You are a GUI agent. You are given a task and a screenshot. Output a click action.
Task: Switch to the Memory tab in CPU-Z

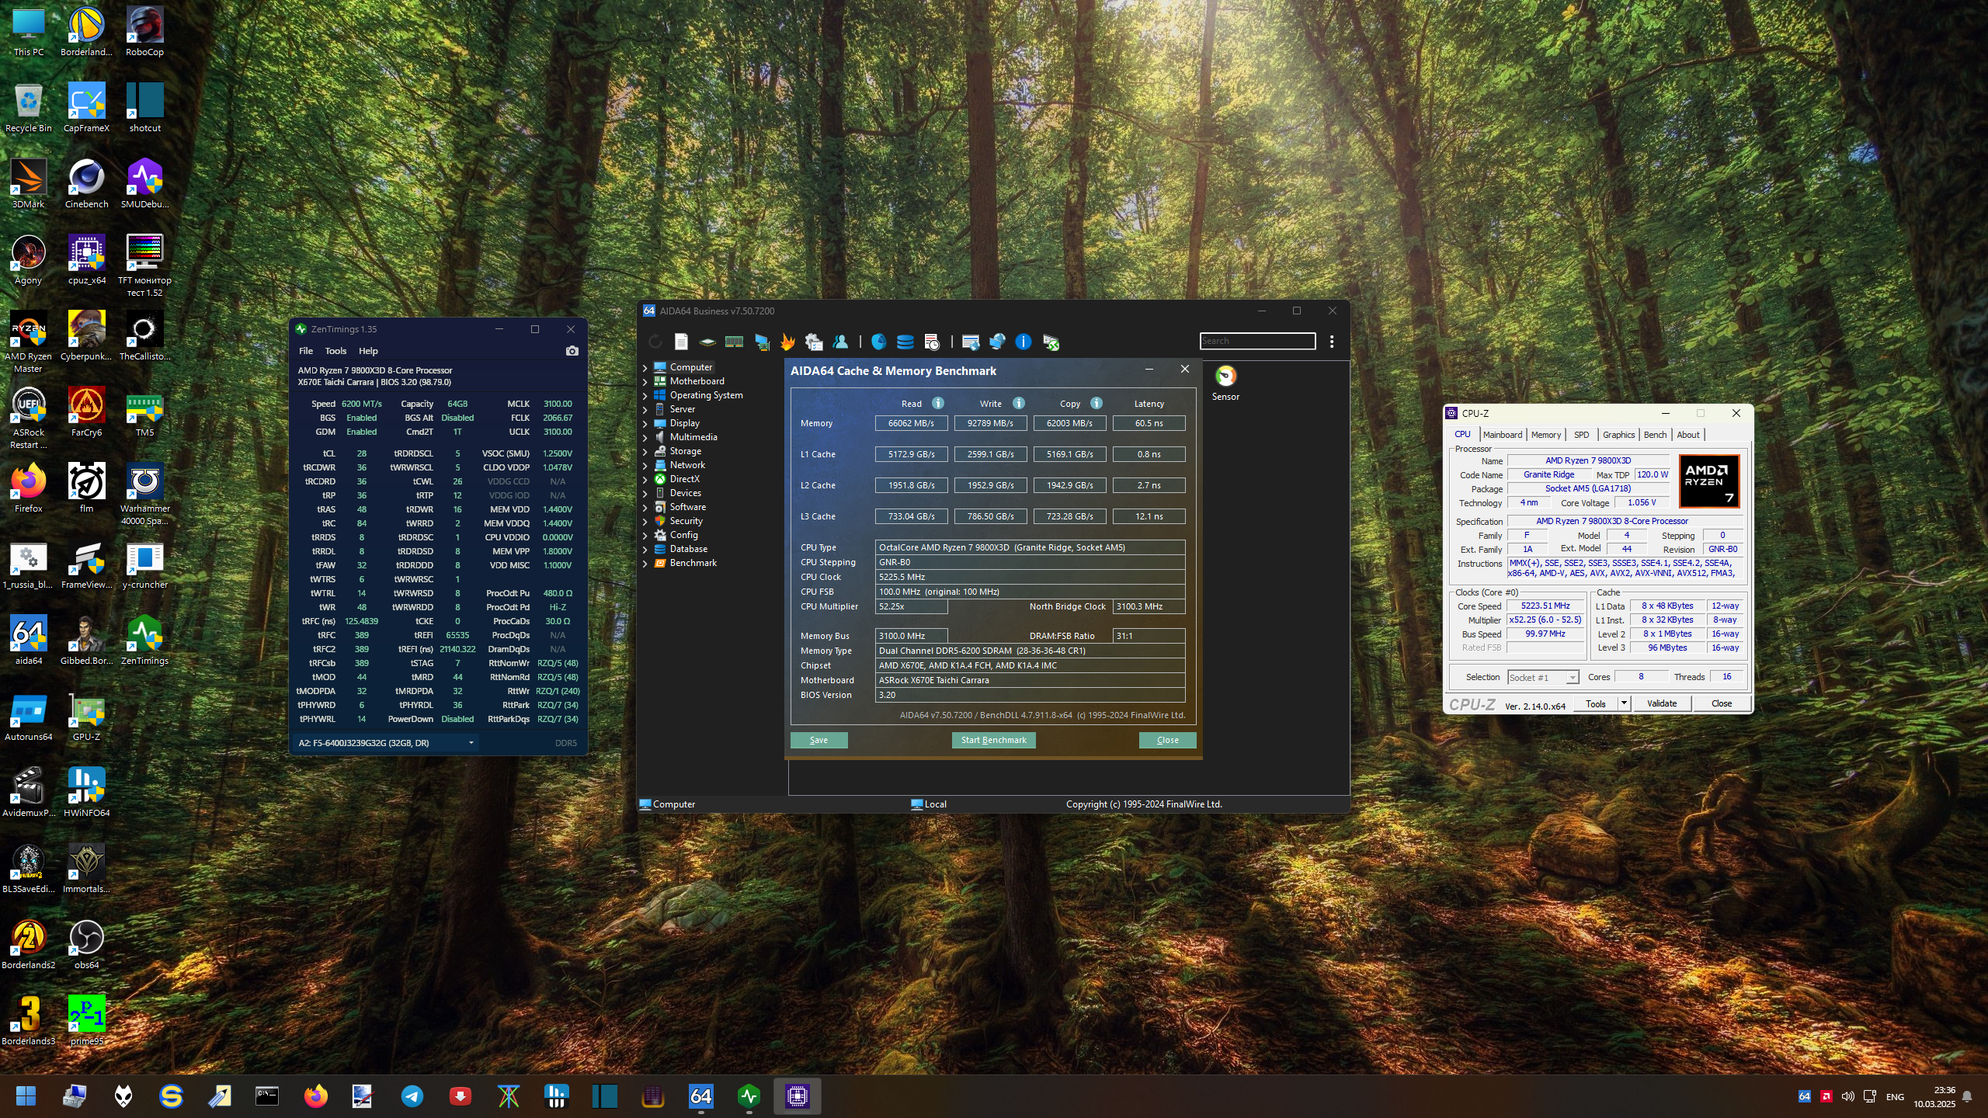click(x=1545, y=435)
